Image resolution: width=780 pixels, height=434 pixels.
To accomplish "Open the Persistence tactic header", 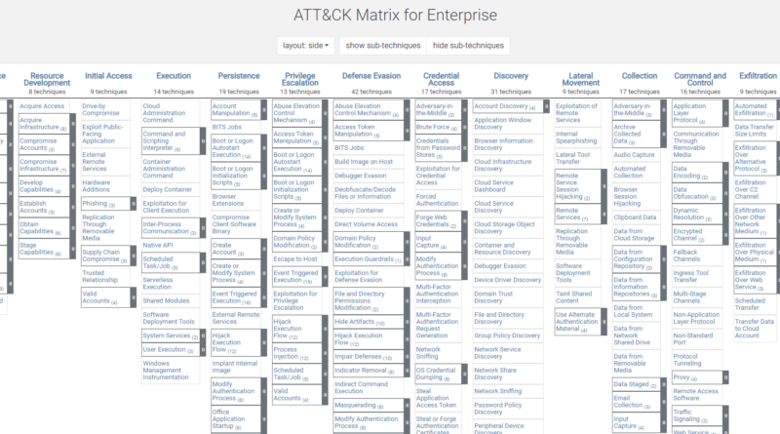I will tap(239, 76).
